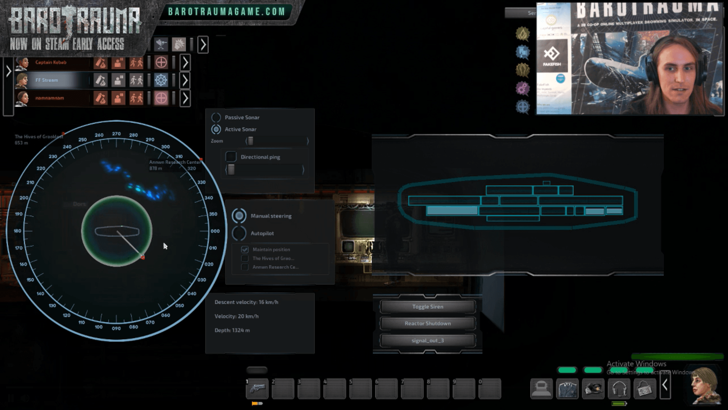Image resolution: width=728 pixels, height=410 pixels.
Task: Click the Depth: 1324 m readout
Action: [x=232, y=330]
